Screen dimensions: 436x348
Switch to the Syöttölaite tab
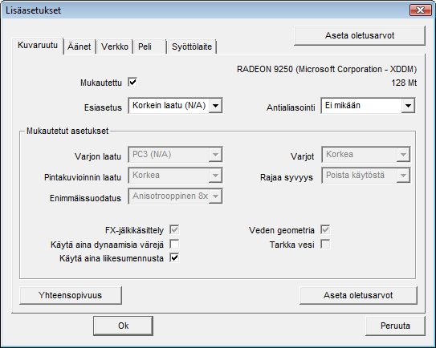192,47
